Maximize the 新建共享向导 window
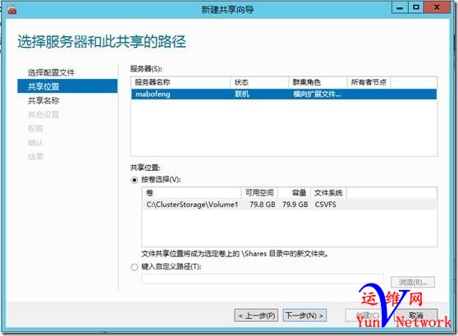Screen dimensions: 458x336 coord(416,7)
